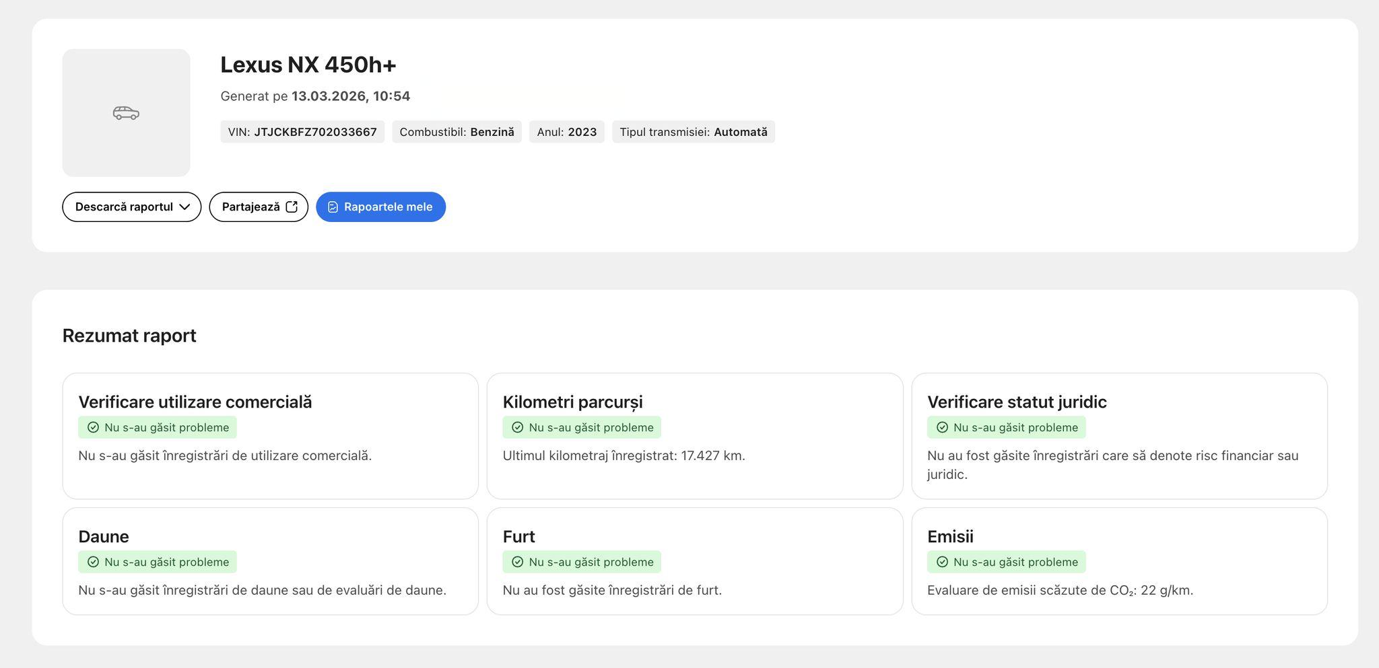Open the Descarcă raportul download menu

coord(125,207)
